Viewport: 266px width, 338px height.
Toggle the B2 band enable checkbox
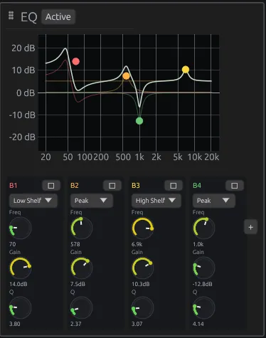(112, 186)
